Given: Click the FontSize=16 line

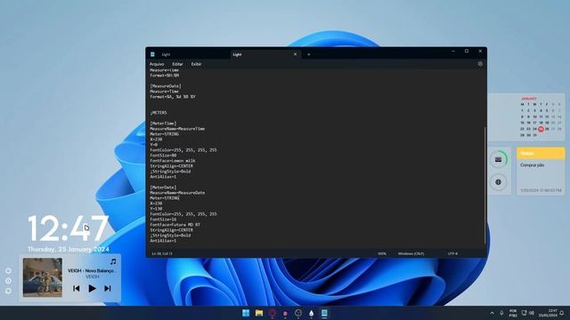Looking at the screenshot, I should [163, 220].
